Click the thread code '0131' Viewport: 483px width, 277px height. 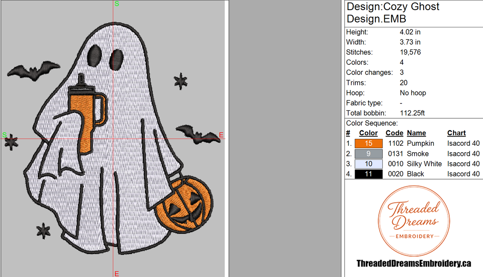pos(396,154)
